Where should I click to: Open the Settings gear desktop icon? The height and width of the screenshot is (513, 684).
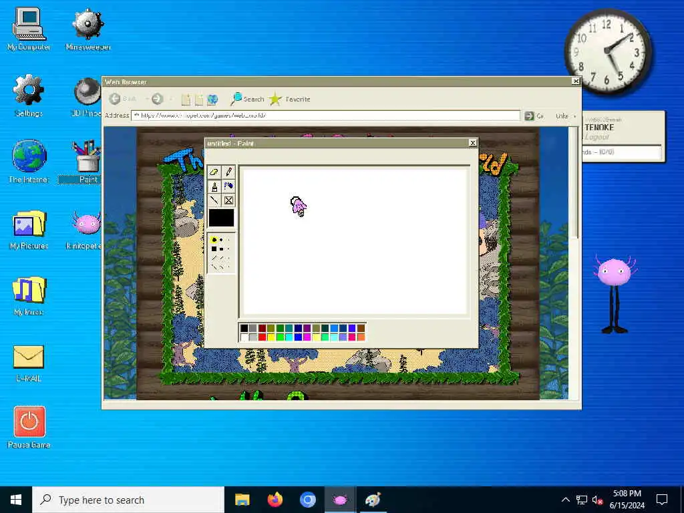coord(29,96)
